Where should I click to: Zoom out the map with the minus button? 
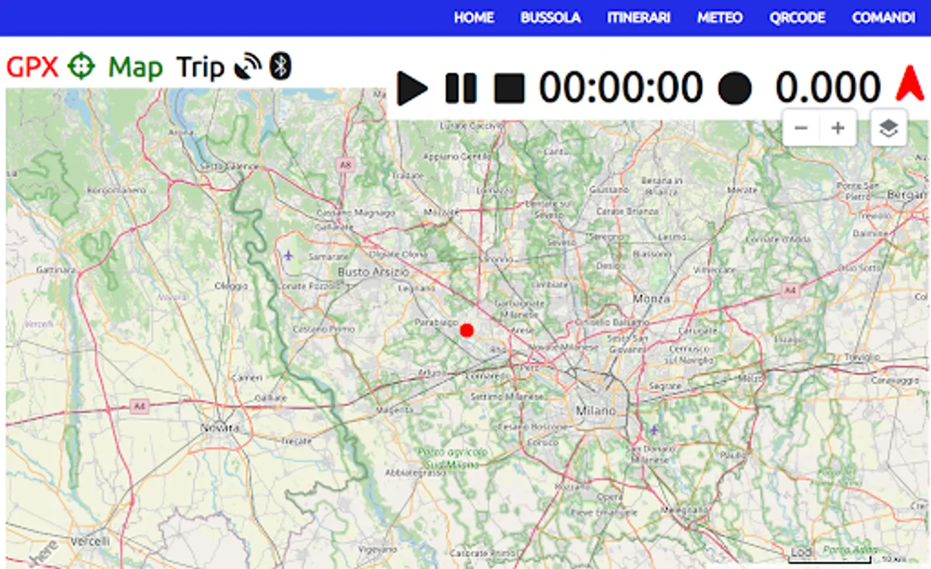click(801, 128)
